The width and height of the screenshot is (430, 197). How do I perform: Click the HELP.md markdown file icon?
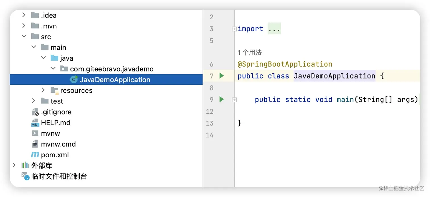point(35,123)
